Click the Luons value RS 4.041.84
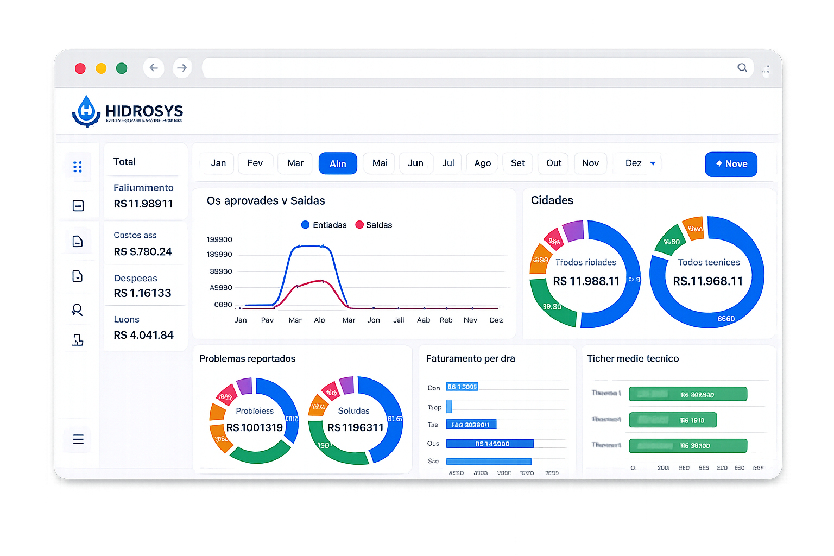This screenshot has height=556, width=834. click(144, 335)
